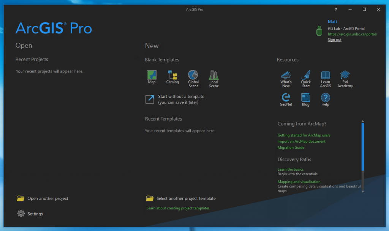Click the Matt username link

click(332, 22)
